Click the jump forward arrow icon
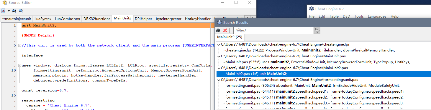431x110 pixels. 21,11
